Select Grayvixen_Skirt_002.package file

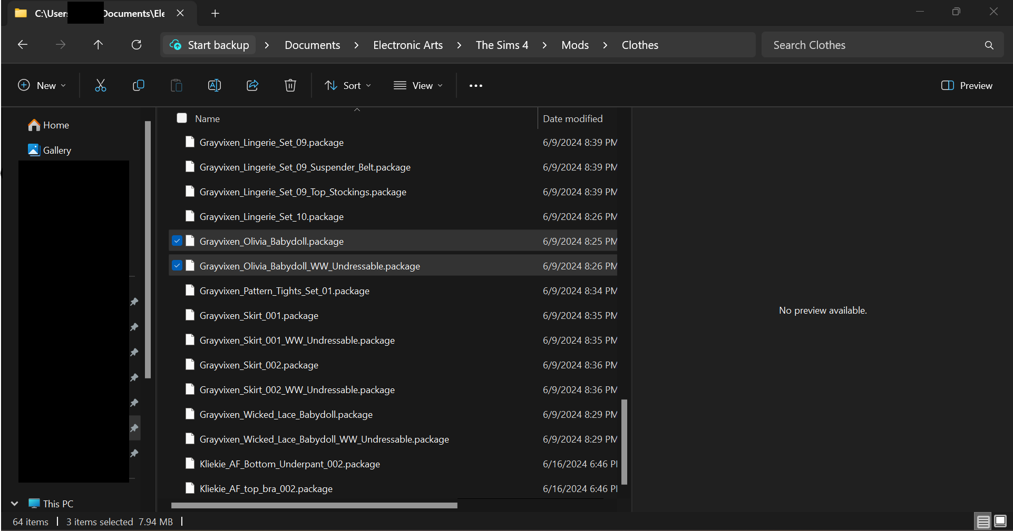pyautogui.click(x=393, y=365)
